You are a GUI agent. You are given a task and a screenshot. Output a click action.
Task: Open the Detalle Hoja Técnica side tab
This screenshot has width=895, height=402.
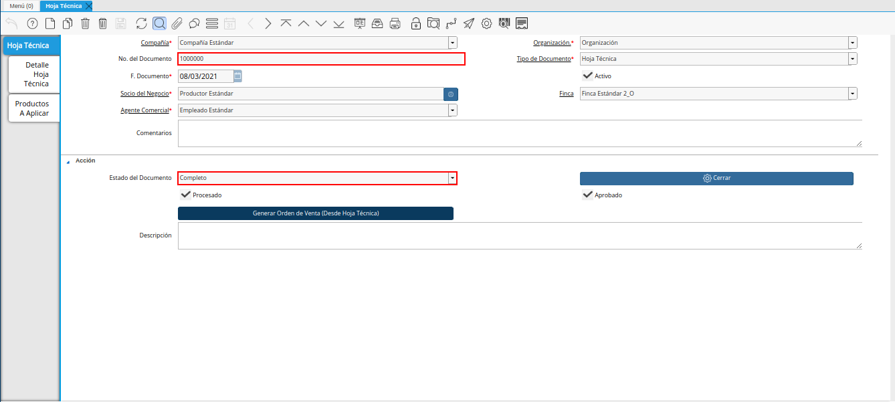click(34, 74)
